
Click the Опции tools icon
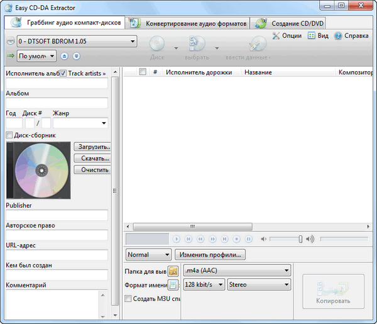tap(277, 36)
